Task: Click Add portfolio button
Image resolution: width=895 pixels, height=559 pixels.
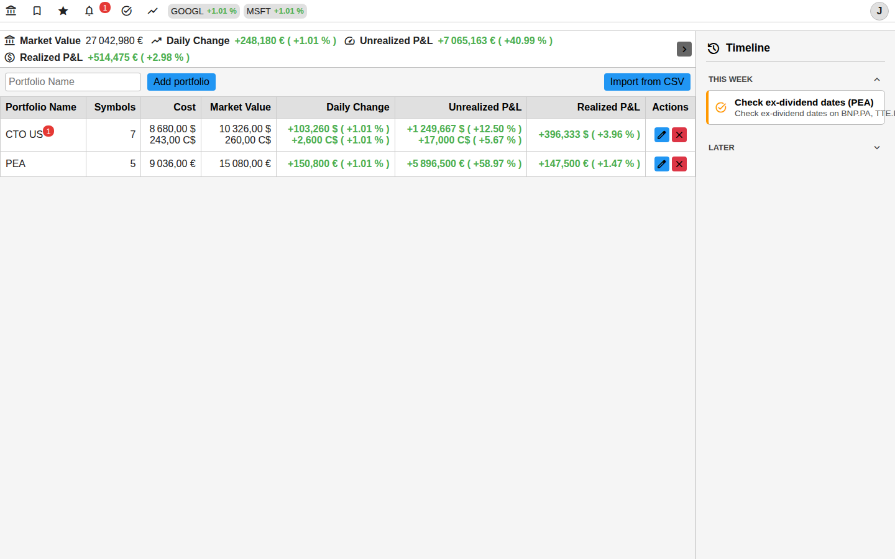Action: pos(181,82)
